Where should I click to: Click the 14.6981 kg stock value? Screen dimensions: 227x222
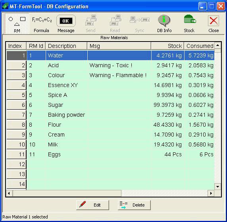[x=167, y=85]
